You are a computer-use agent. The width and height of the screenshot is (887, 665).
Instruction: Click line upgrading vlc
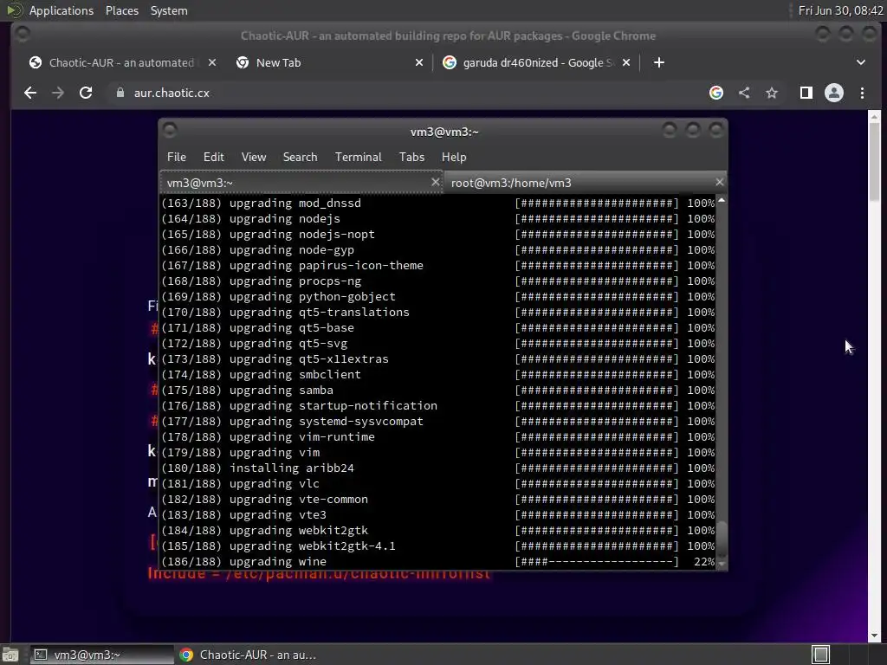(437, 483)
